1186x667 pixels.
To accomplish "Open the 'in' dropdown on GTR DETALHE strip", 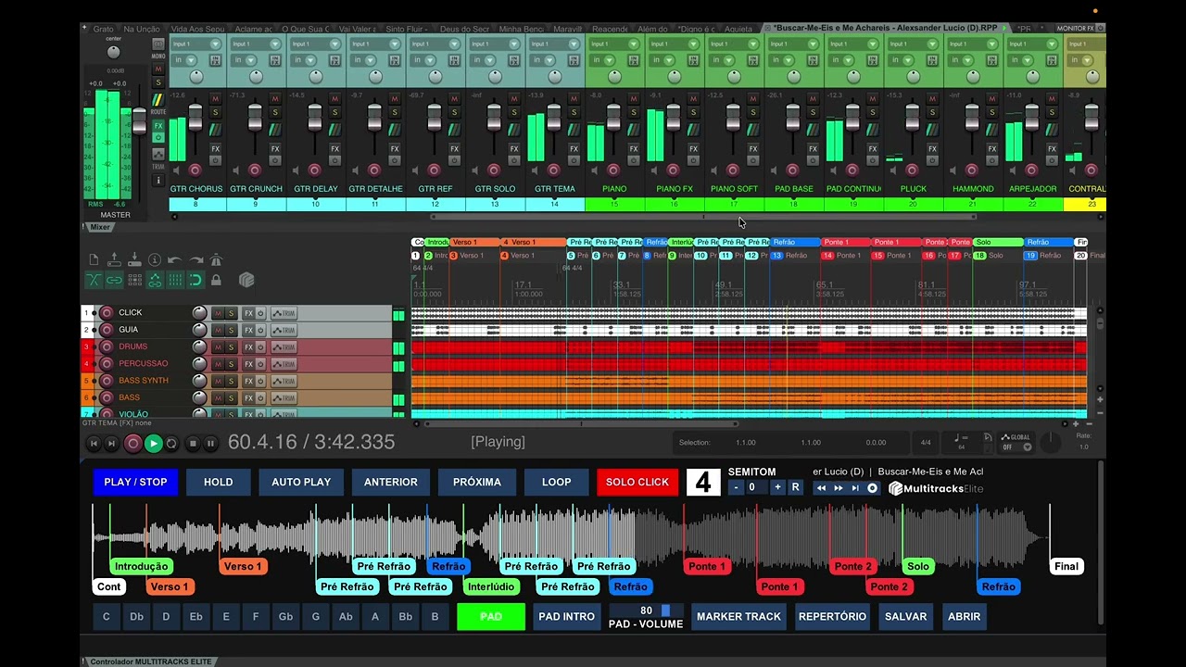I will pos(364,60).
